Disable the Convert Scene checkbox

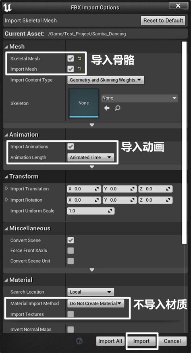71,240
